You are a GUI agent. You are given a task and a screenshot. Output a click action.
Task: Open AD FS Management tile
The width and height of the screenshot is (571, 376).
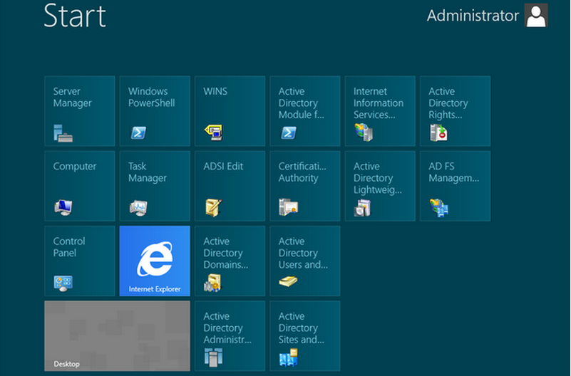pos(455,186)
